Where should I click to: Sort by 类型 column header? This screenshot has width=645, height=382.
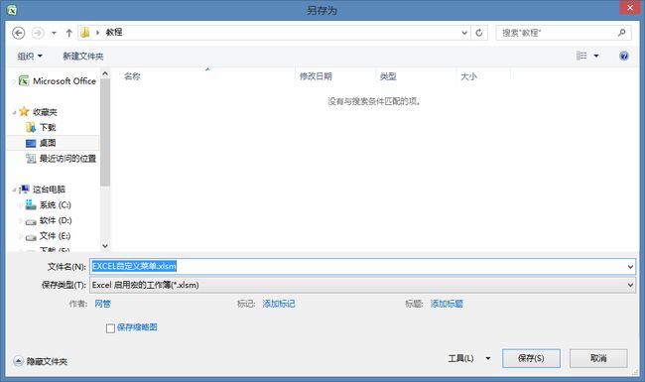tap(388, 76)
